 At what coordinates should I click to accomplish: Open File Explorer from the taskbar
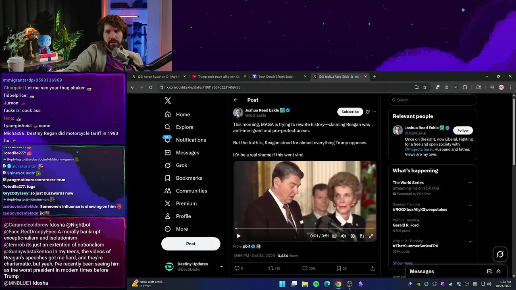[x=305, y=284]
